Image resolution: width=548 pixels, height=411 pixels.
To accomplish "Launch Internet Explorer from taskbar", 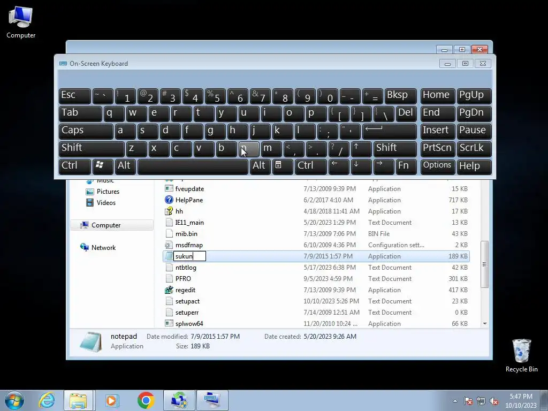I will tap(47, 400).
